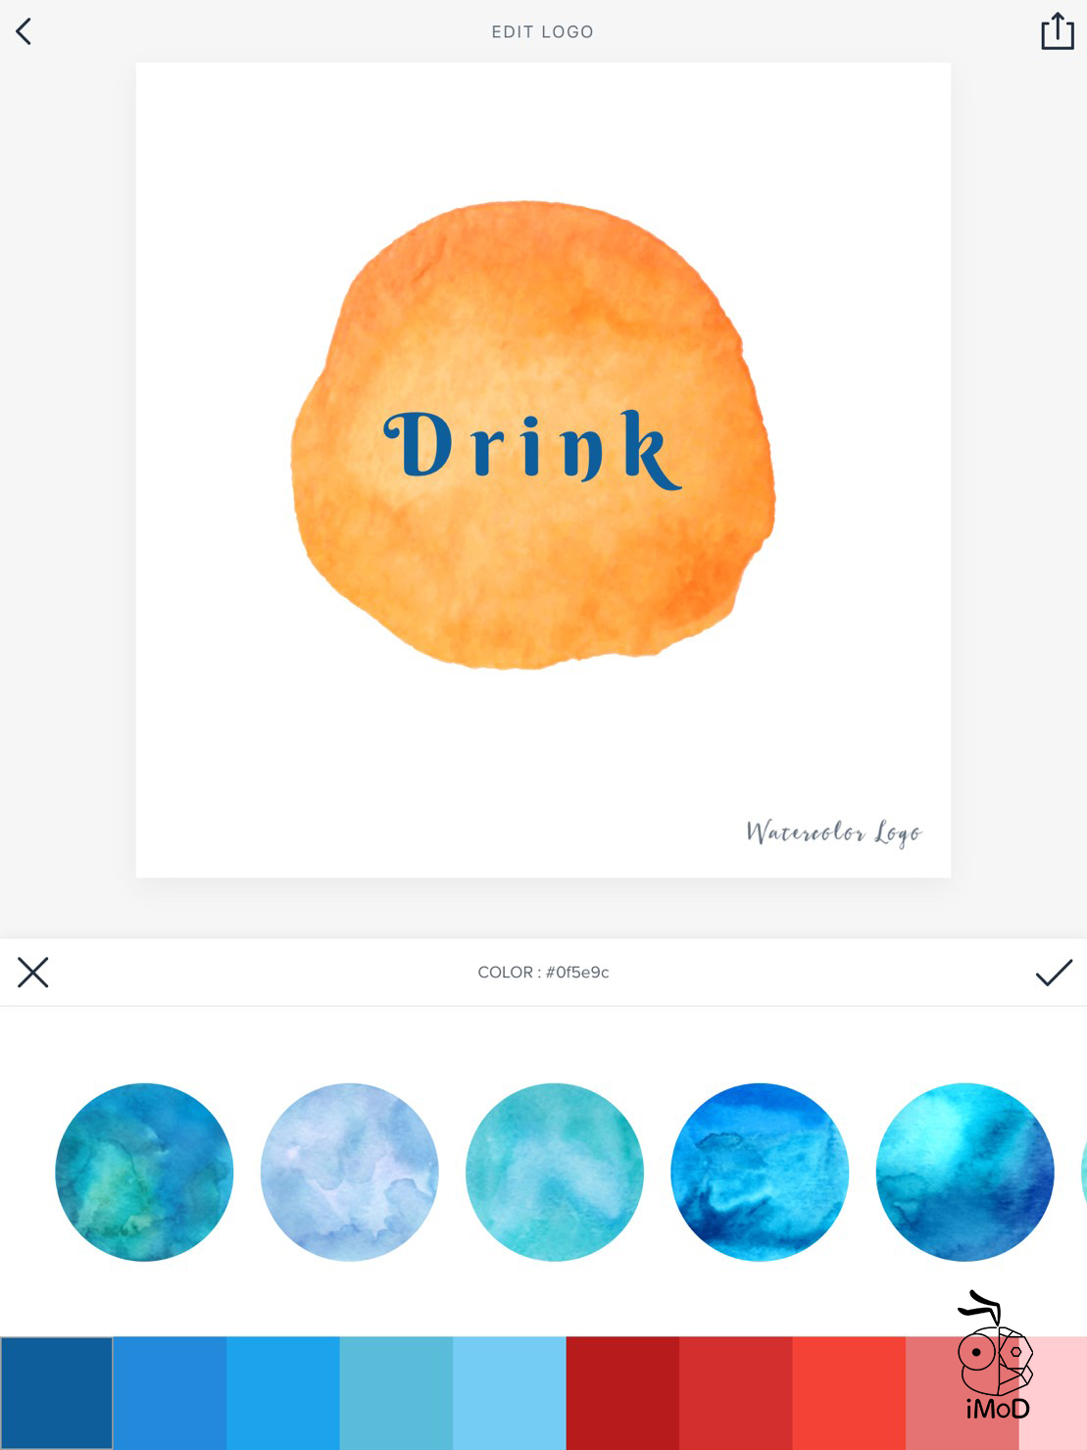
Task: Open the share export icon
Action: coord(1057,30)
